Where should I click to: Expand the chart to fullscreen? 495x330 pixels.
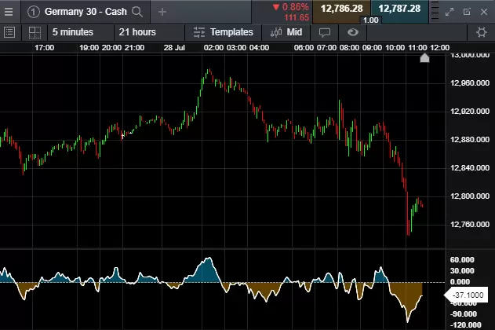coord(449,12)
